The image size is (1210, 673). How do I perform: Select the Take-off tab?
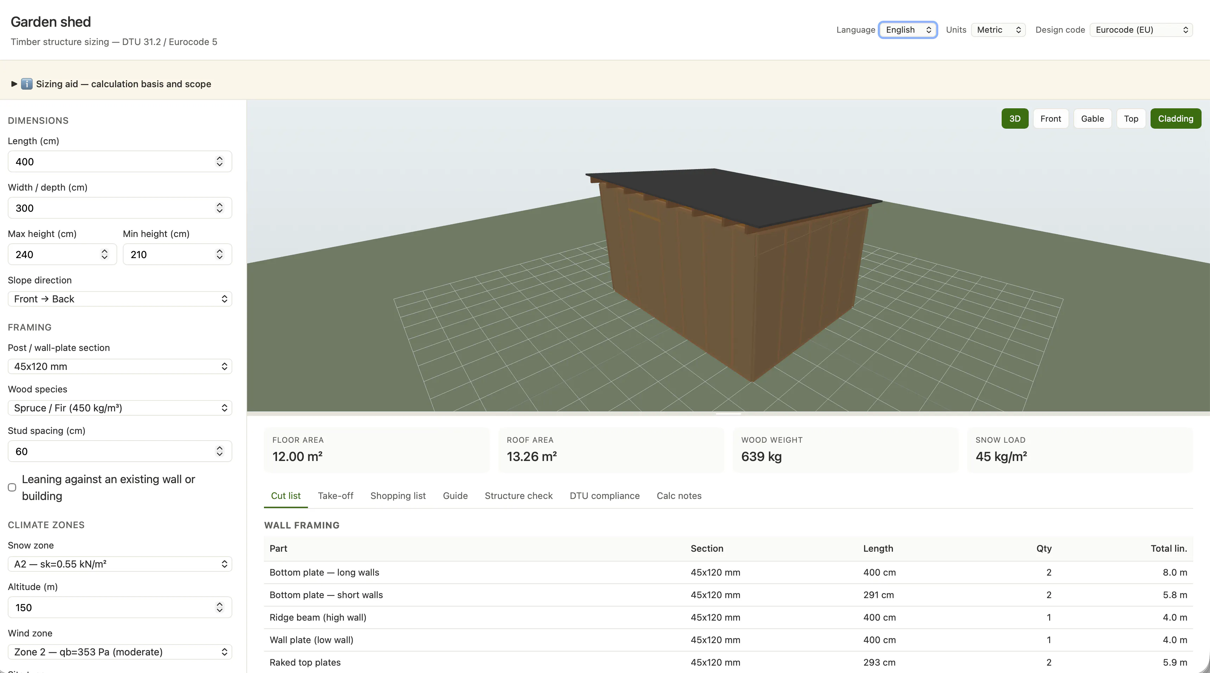tap(335, 495)
